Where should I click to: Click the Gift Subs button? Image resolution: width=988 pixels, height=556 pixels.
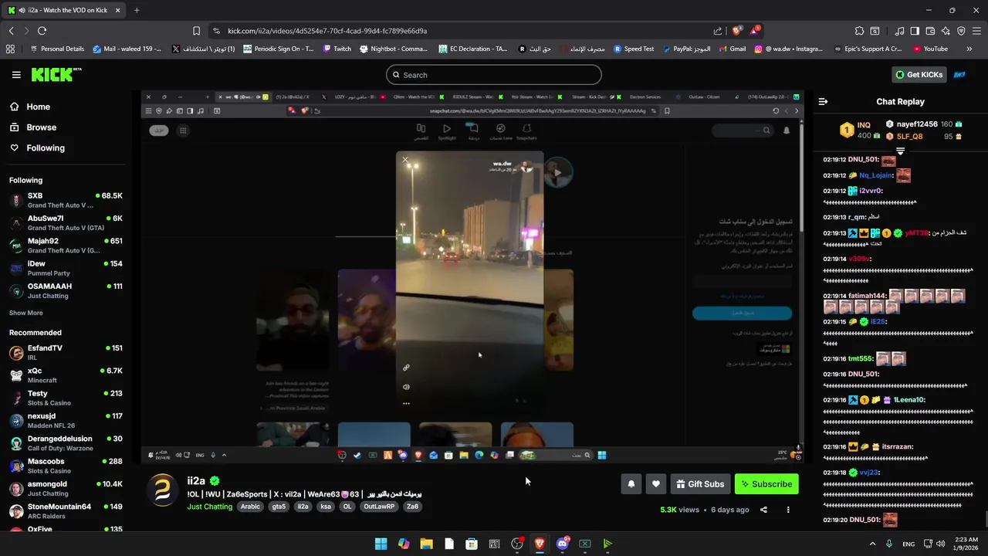click(700, 484)
